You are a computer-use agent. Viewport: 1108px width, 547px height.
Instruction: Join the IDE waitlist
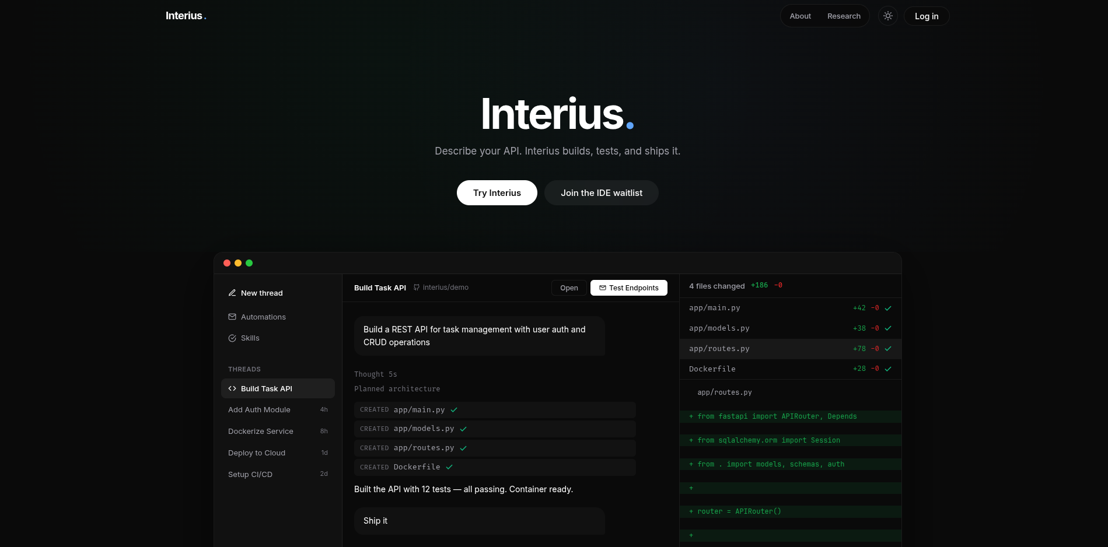601,193
